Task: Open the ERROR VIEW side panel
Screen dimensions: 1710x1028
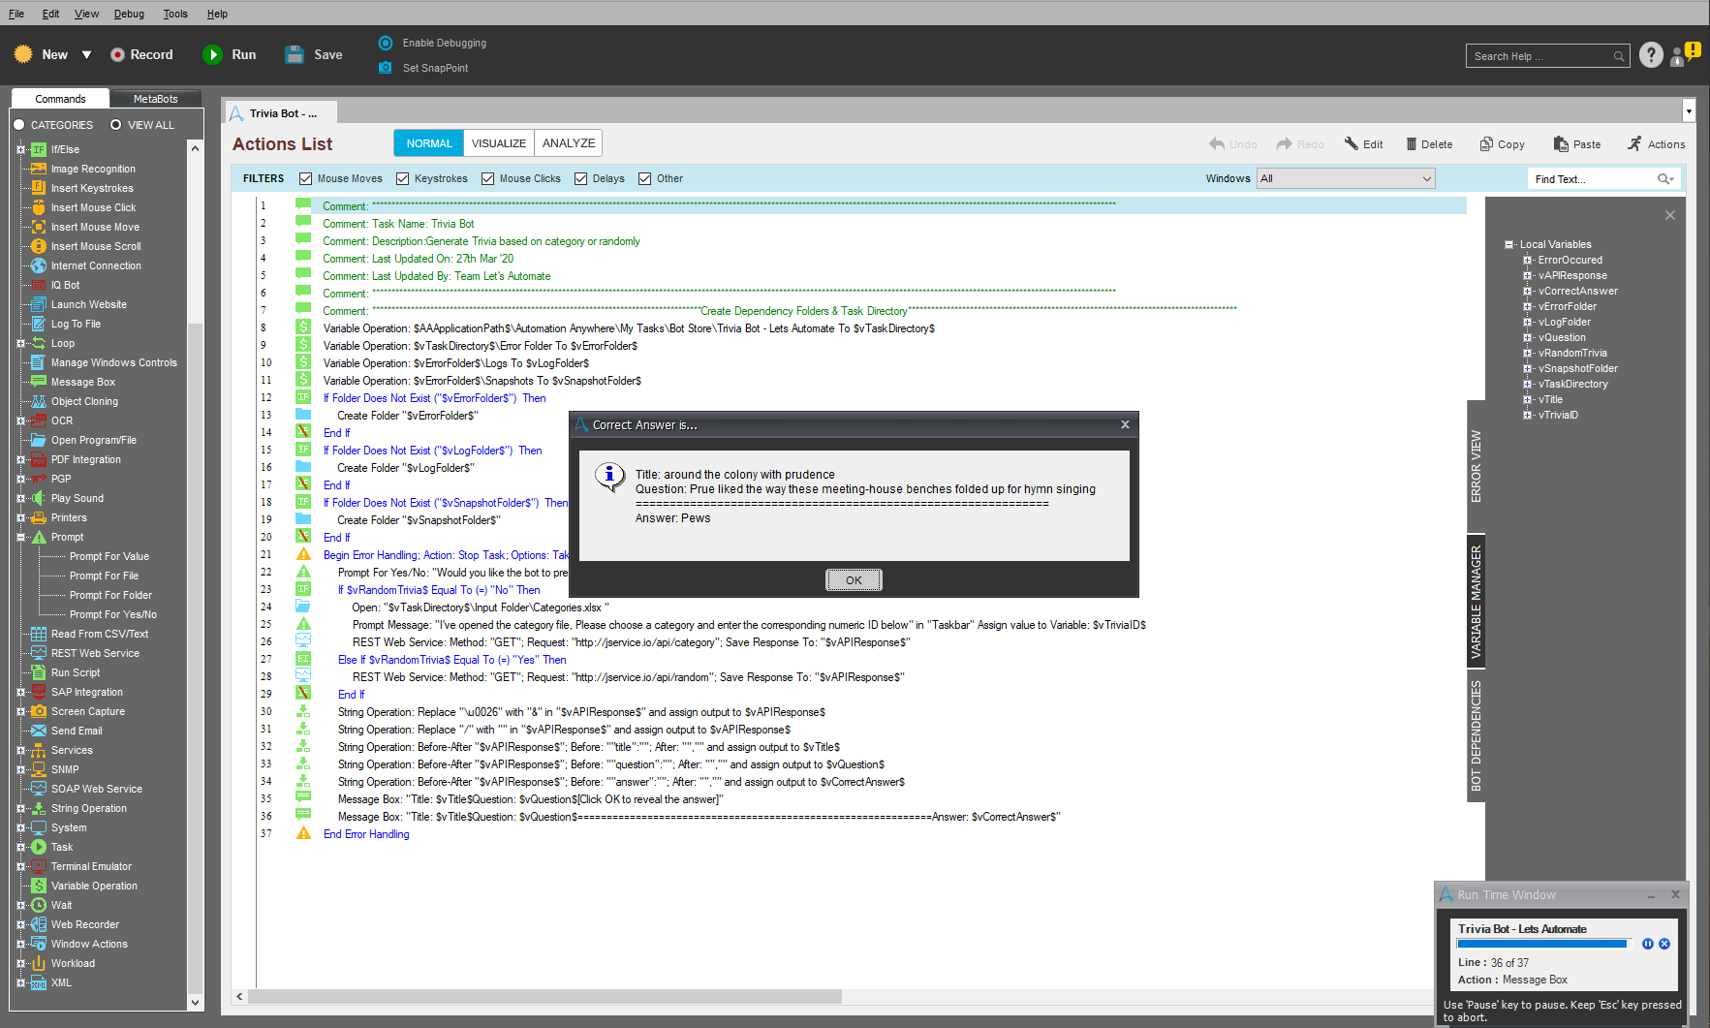Action: click(x=1476, y=466)
